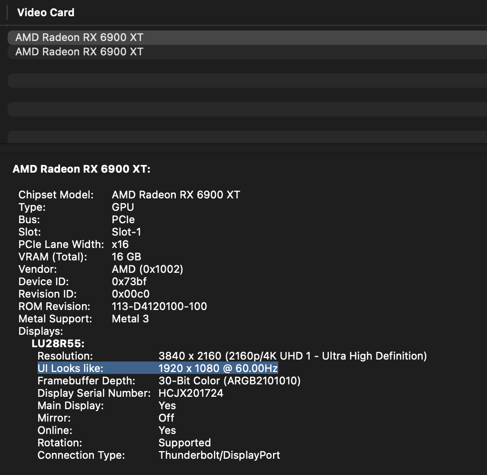Click the Mirror: label
487x475 pixels.
54,418
